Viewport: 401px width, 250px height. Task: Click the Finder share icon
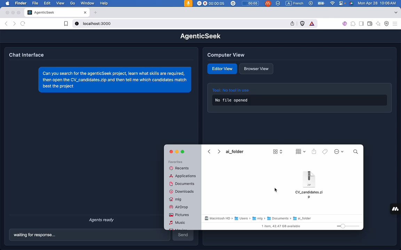pos(314,152)
